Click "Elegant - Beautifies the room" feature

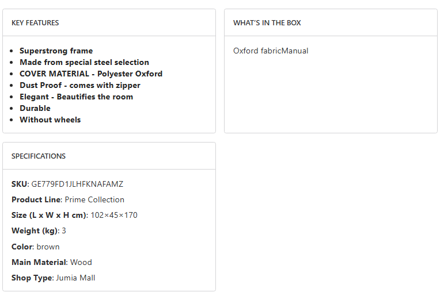coord(76,97)
